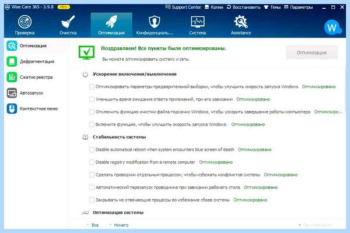Go to Контекстное меню section label
Viewport: 350px width, 233px height.
[38, 109]
